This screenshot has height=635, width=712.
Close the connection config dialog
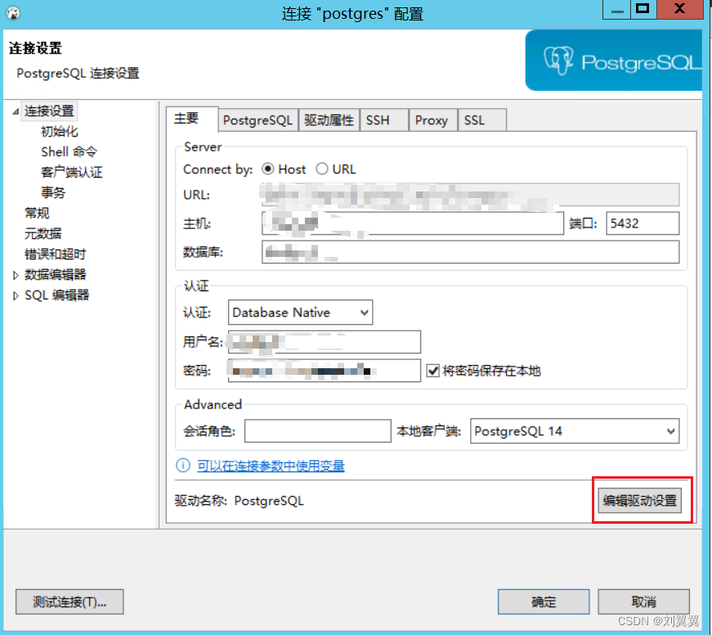pos(680,10)
